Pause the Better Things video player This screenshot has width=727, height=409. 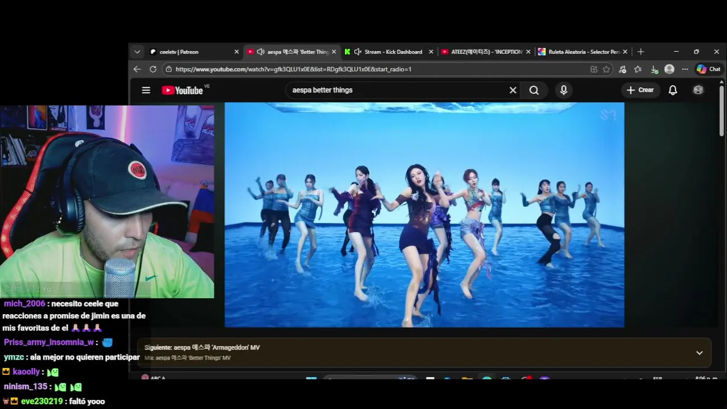424,215
